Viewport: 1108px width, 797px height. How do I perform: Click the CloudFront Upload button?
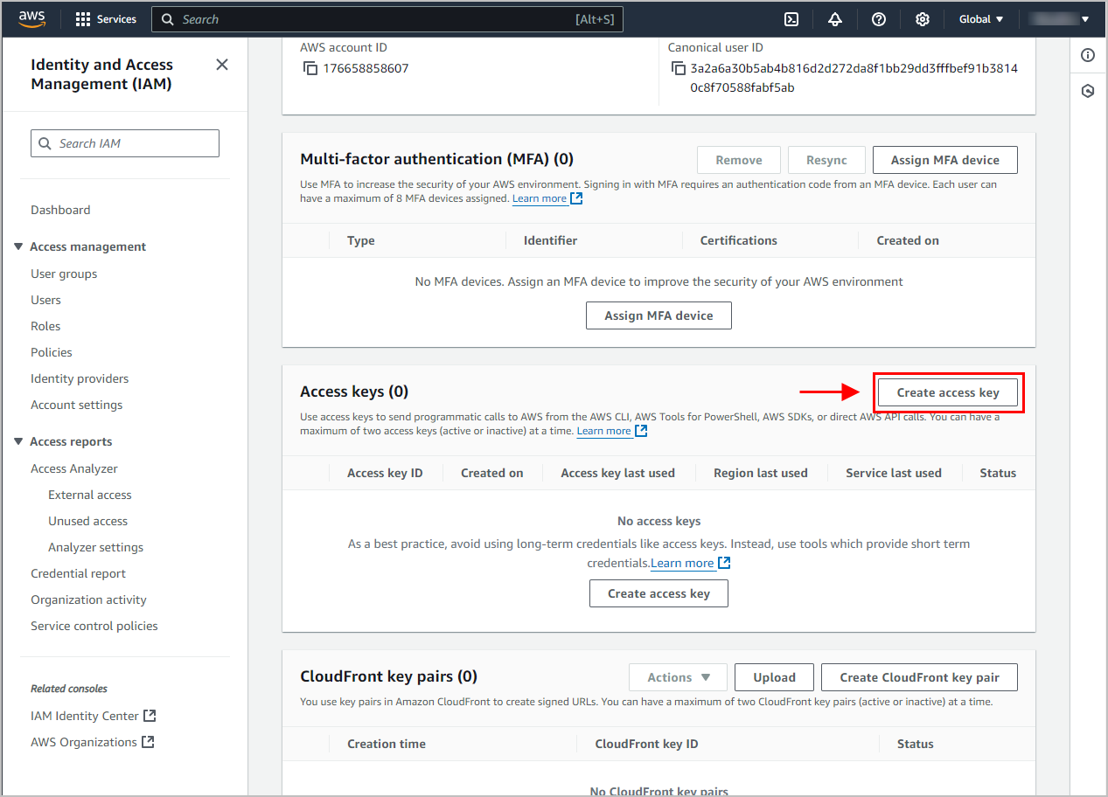click(774, 677)
